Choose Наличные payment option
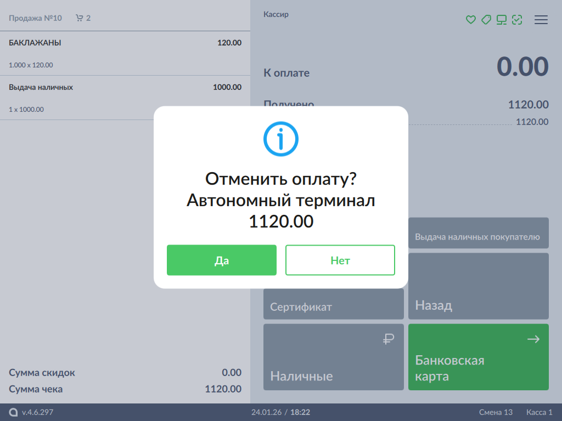The width and height of the screenshot is (562, 421). 333,357
